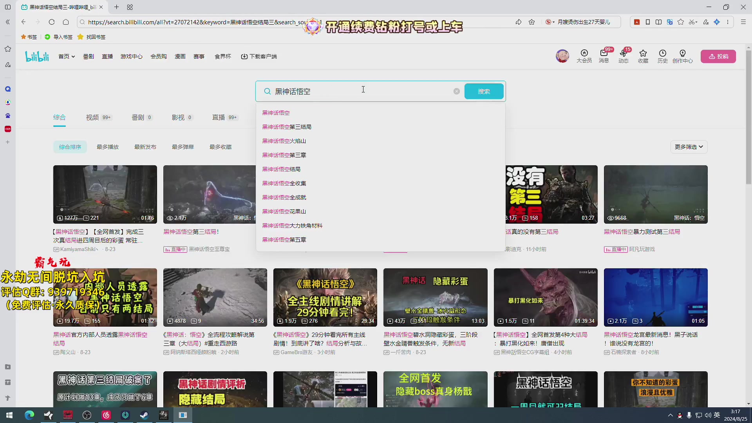Switch to 直播 results tab

(225, 117)
